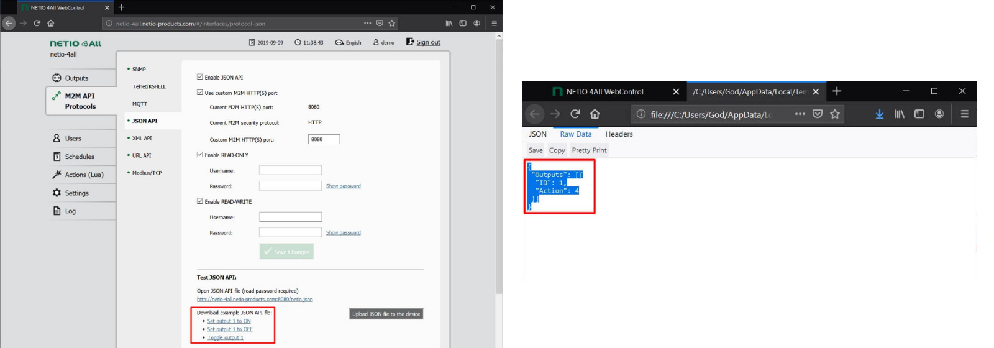994x348 pixels.
Task: Select MQTT protocol
Action: (x=139, y=104)
